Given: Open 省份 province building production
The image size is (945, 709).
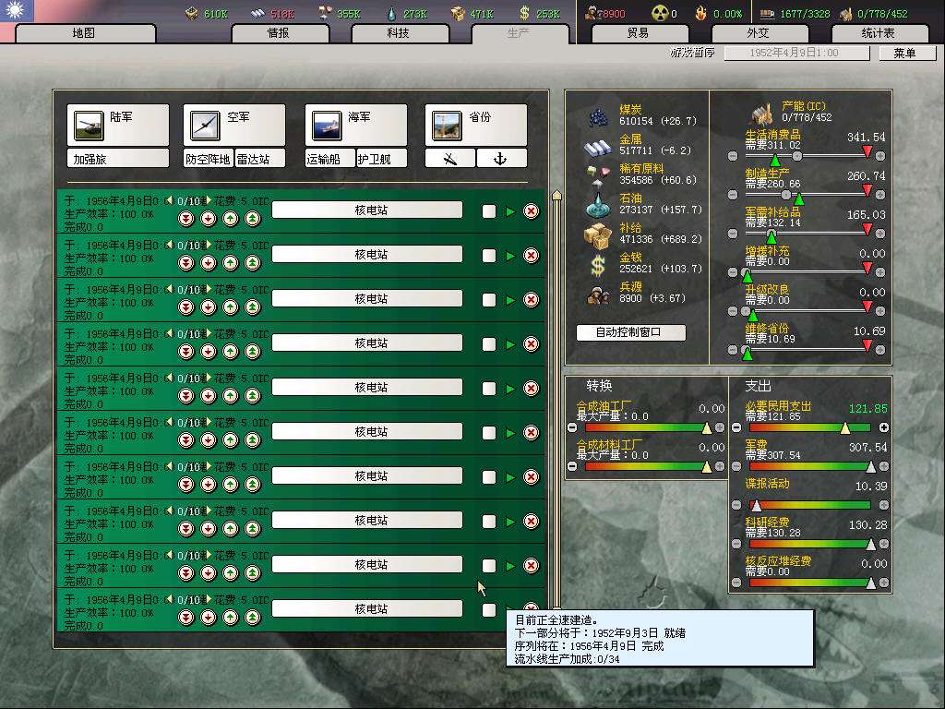Looking at the screenshot, I should pyautogui.click(x=476, y=125).
